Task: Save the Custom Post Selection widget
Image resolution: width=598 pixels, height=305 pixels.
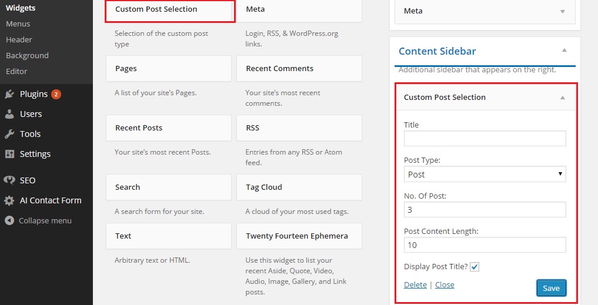Action: coord(551,288)
